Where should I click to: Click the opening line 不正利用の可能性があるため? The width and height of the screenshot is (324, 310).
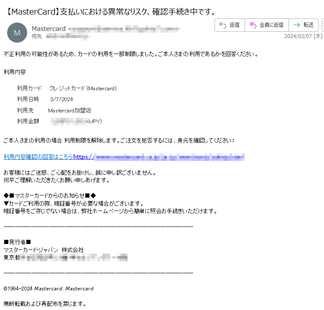tap(131, 54)
